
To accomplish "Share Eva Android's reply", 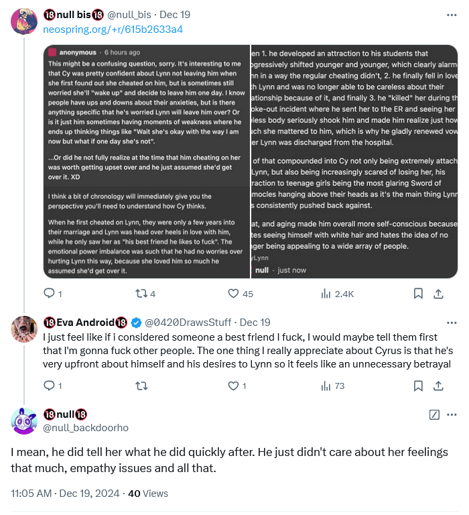I will coord(439,386).
